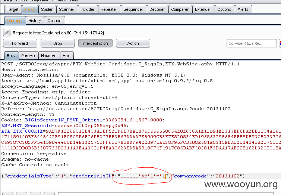
Task: Click the highlight color icon next to comment
Action: (x=280, y=43)
